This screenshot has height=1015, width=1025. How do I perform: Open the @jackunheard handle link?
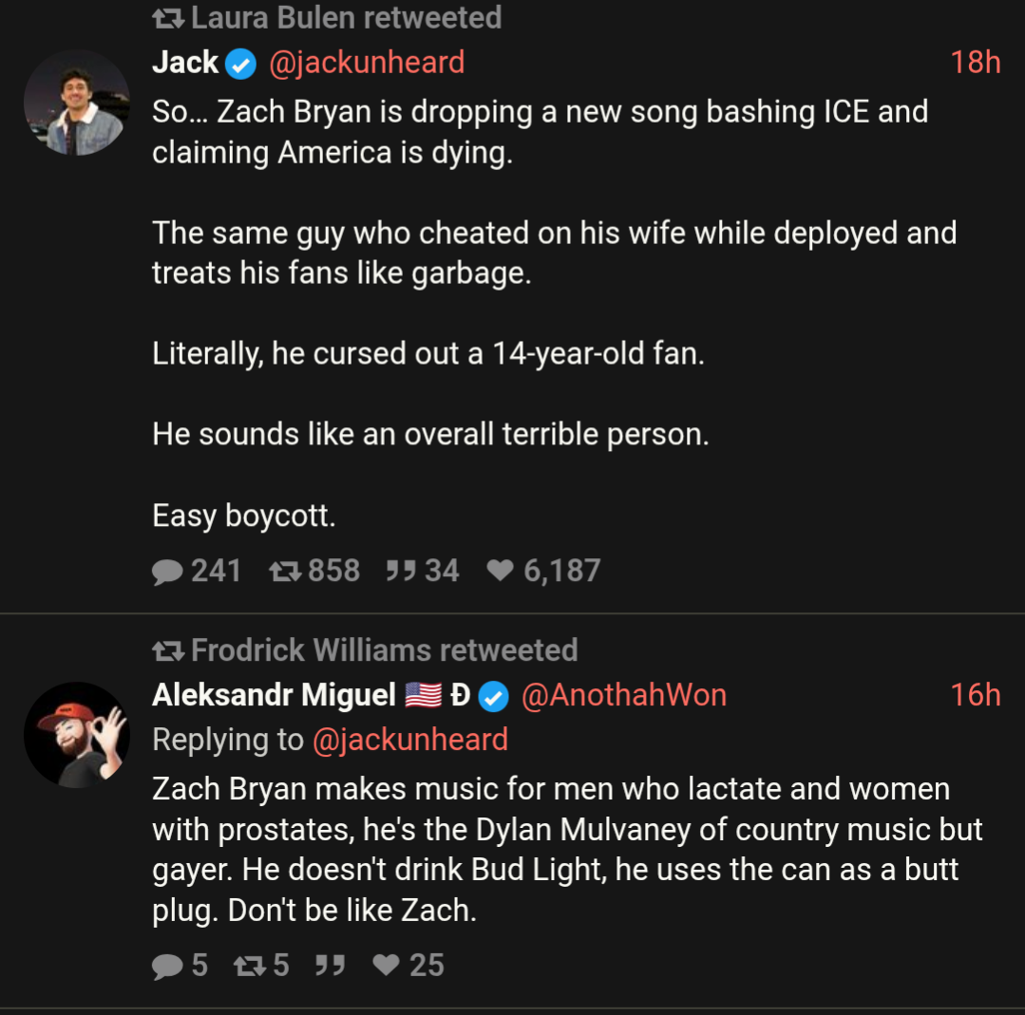point(367,64)
